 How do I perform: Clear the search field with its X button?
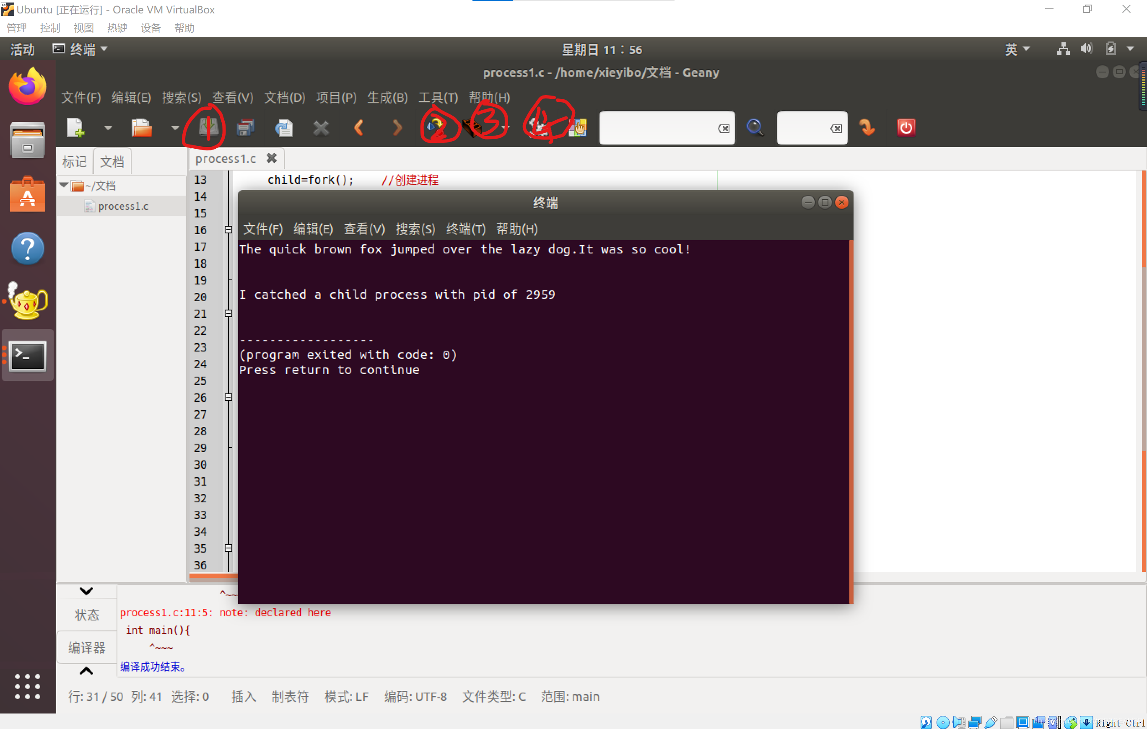click(x=723, y=129)
